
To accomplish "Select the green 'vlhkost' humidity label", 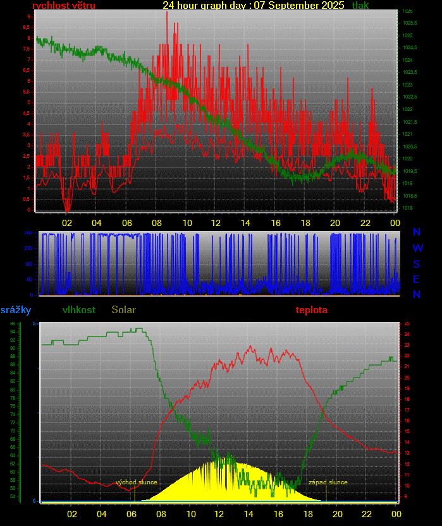I will pyautogui.click(x=79, y=310).
